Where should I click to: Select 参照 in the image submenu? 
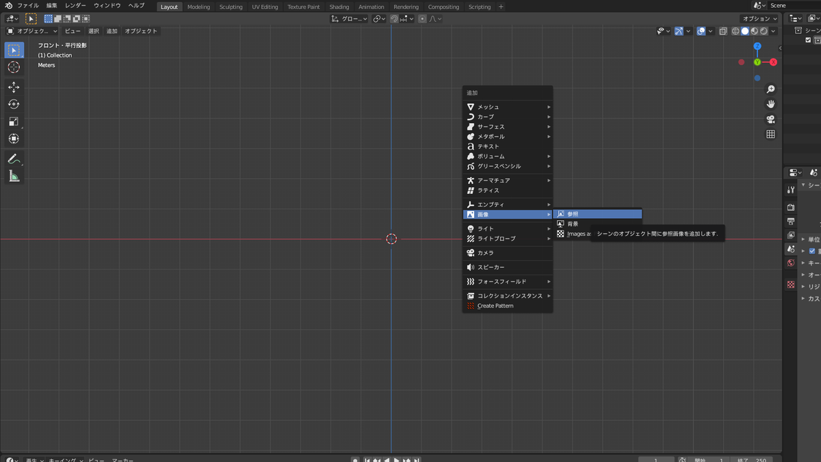[597, 214]
